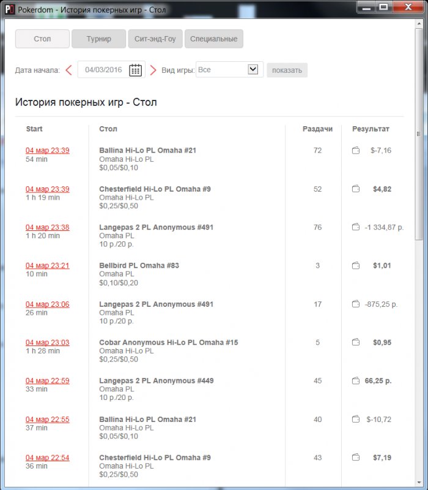Click hands count 76
Viewport: 428px width, 490px height.
coord(317,227)
